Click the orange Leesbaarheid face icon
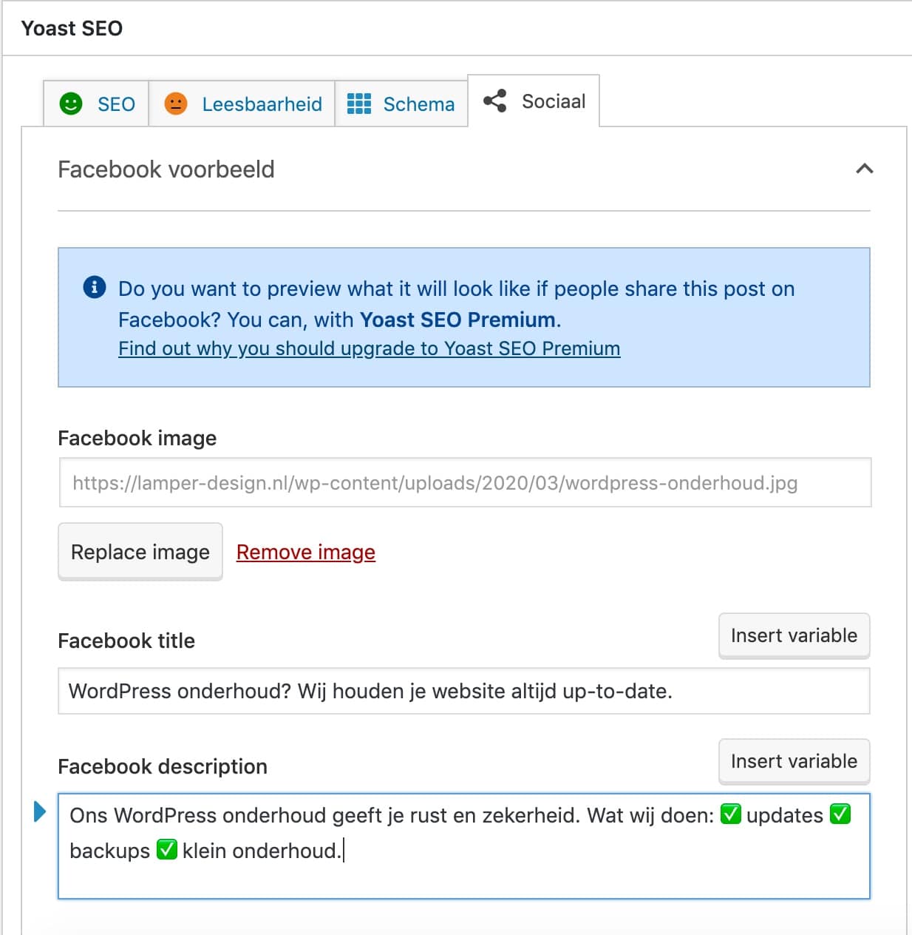The height and width of the screenshot is (935, 912). [x=176, y=104]
